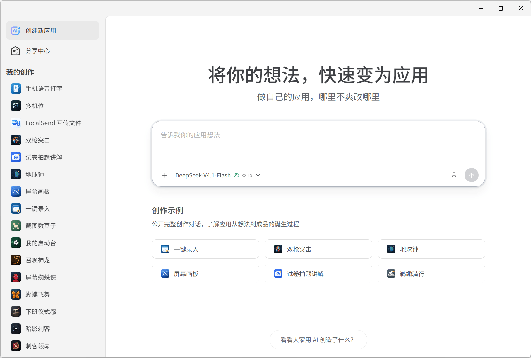Image resolution: width=531 pixels, height=358 pixels.
Task: Open the 刺客领命 app icon
Action: [16, 346]
